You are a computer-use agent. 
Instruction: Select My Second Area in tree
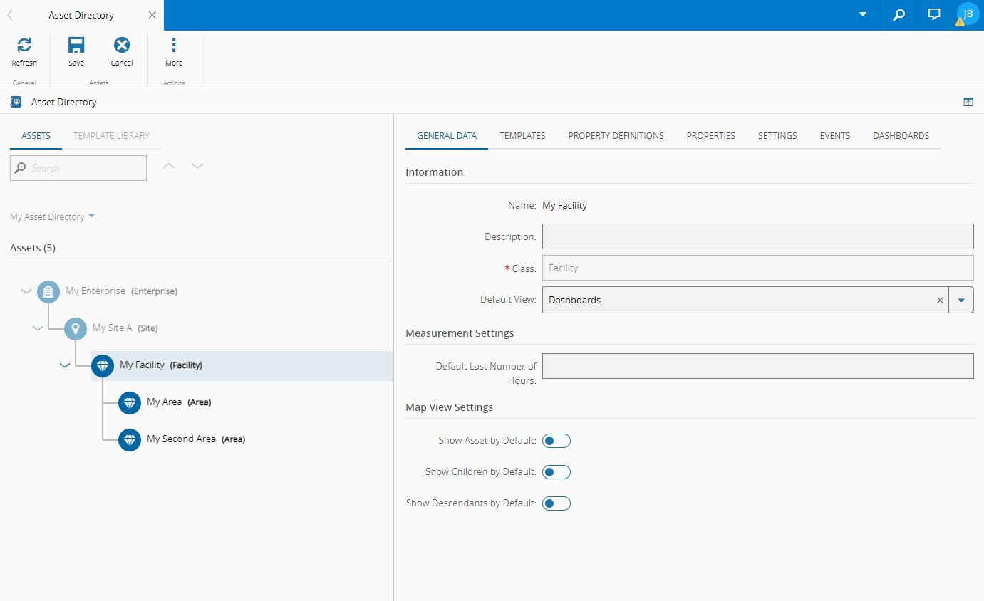(181, 439)
